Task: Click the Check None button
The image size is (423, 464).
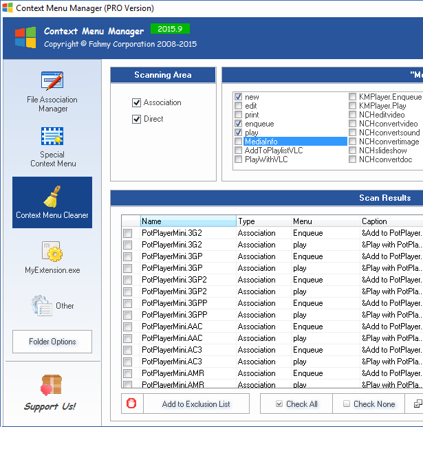Action: (369, 404)
